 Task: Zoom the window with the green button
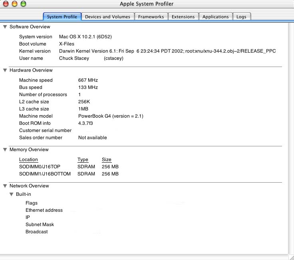tap(23, 4)
